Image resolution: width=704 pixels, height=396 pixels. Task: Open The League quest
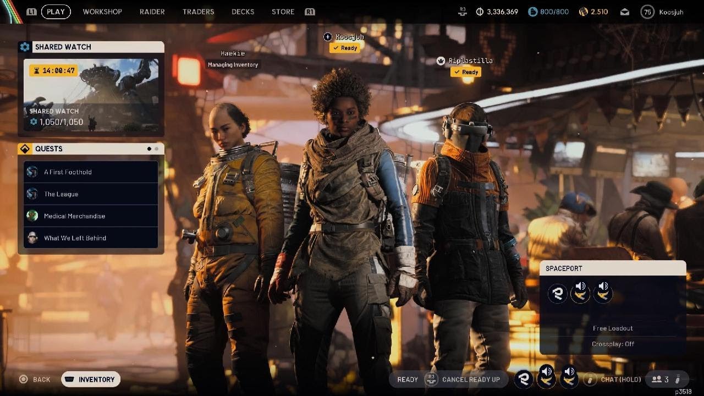(x=91, y=194)
